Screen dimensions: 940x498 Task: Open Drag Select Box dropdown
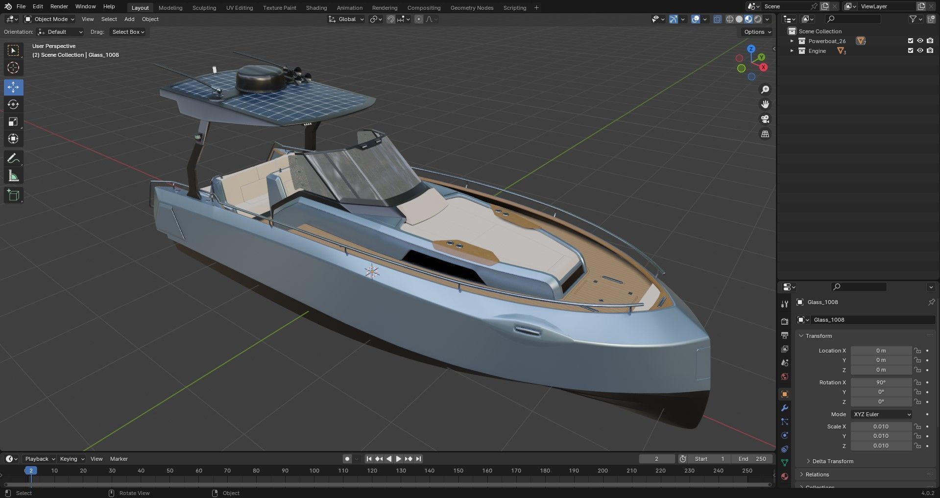pyautogui.click(x=128, y=32)
